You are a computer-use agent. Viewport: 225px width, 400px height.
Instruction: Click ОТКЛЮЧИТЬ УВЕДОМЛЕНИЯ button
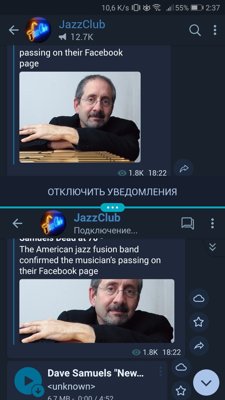click(112, 192)
